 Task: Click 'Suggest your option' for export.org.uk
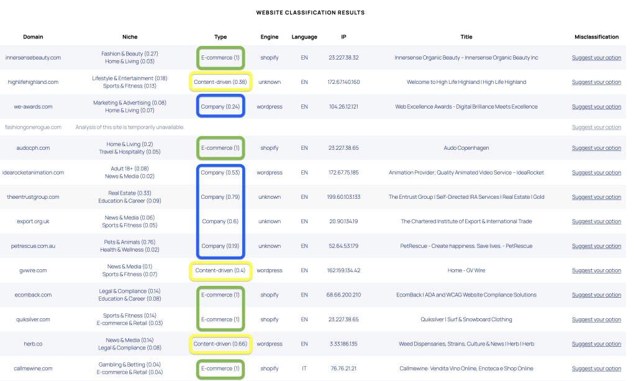(x=596, y=221)
